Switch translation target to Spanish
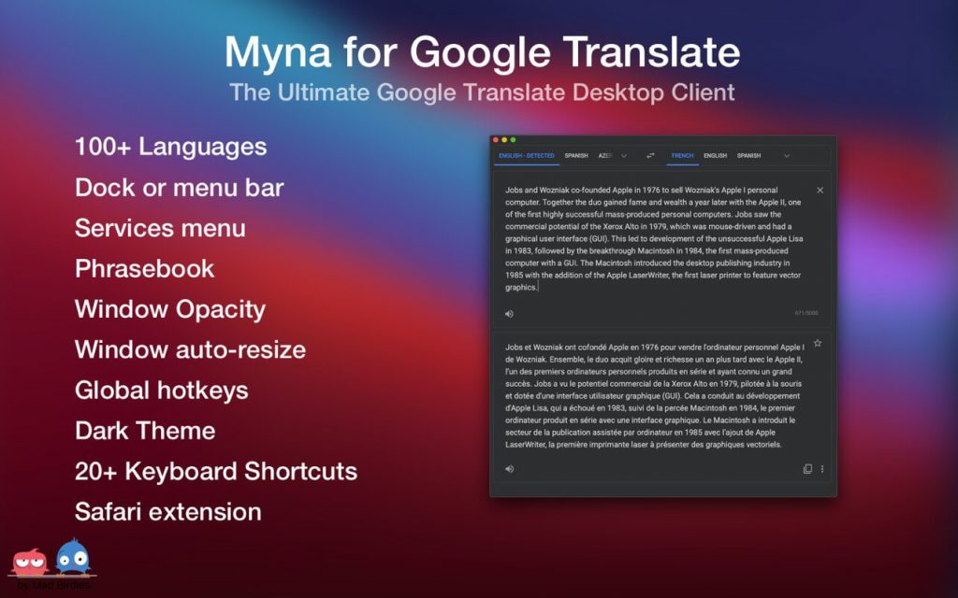The image size is (958, 598). point(748,155)
